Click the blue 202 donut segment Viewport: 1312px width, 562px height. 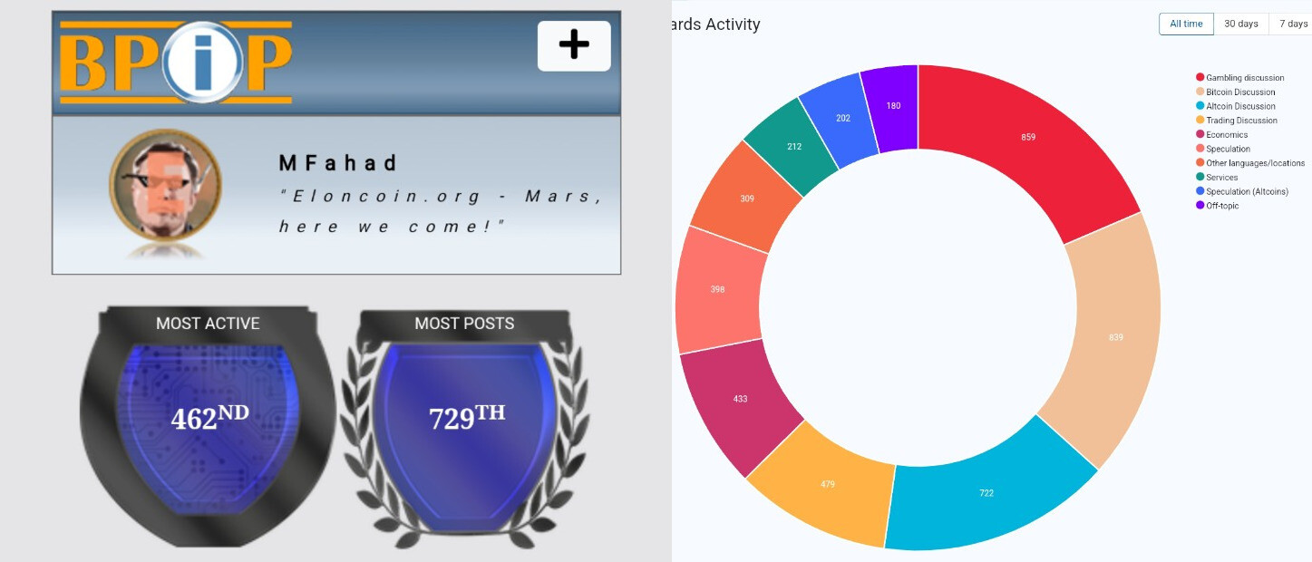pos(842,118)
